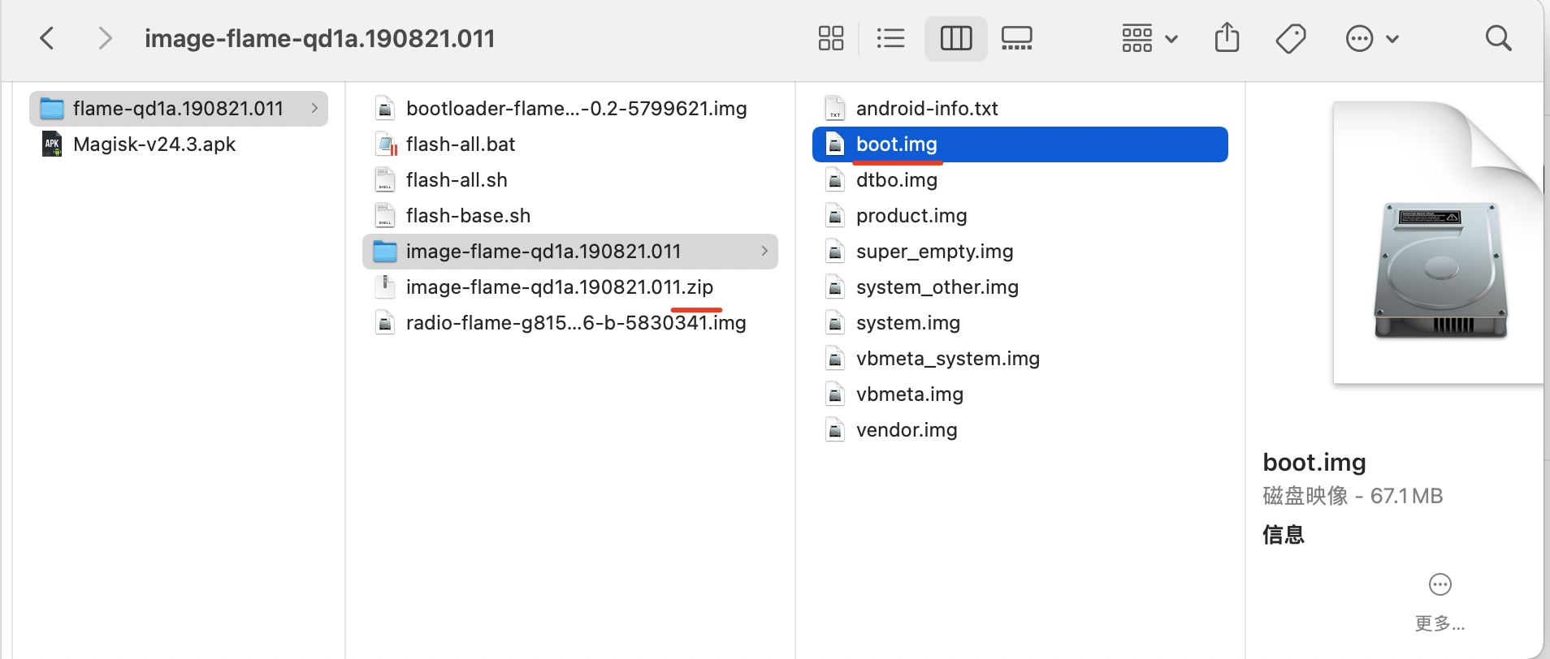Click the search magnifier icon

pos(1498,38)
